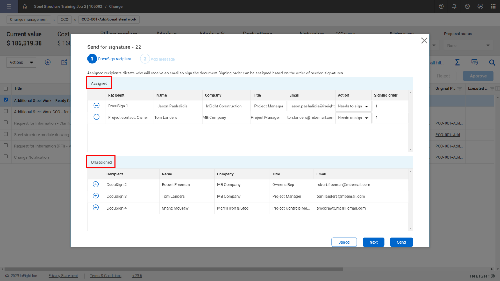Click the Send button
This screenshot has width=500, height=281.
401,242
